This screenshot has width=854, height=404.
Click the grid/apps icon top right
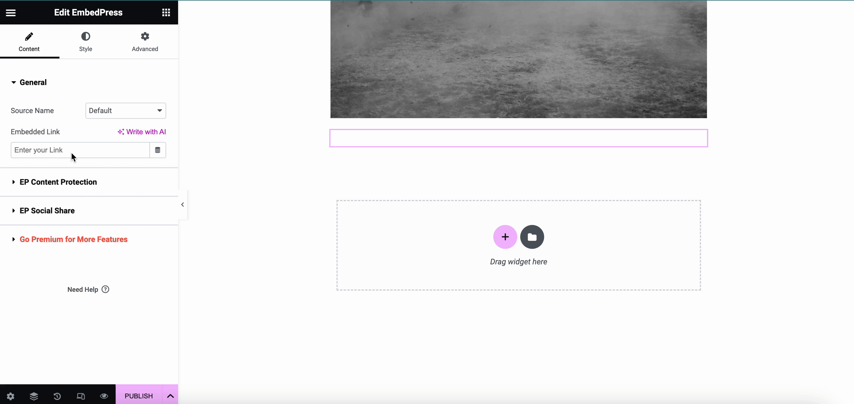pyautogui.click(x=166, y=12)
